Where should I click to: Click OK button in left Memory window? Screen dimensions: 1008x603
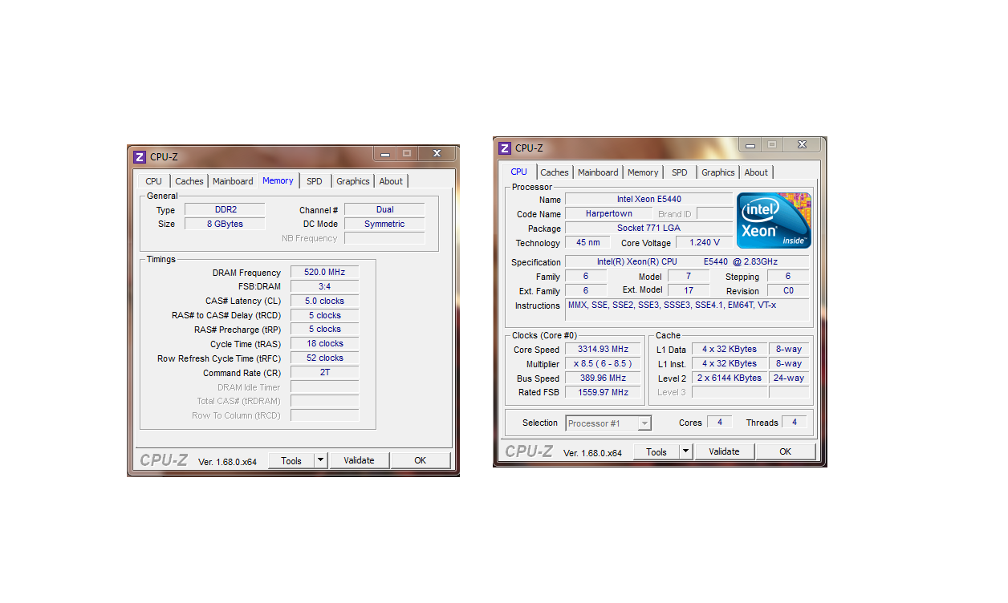(x=420, y=460)
